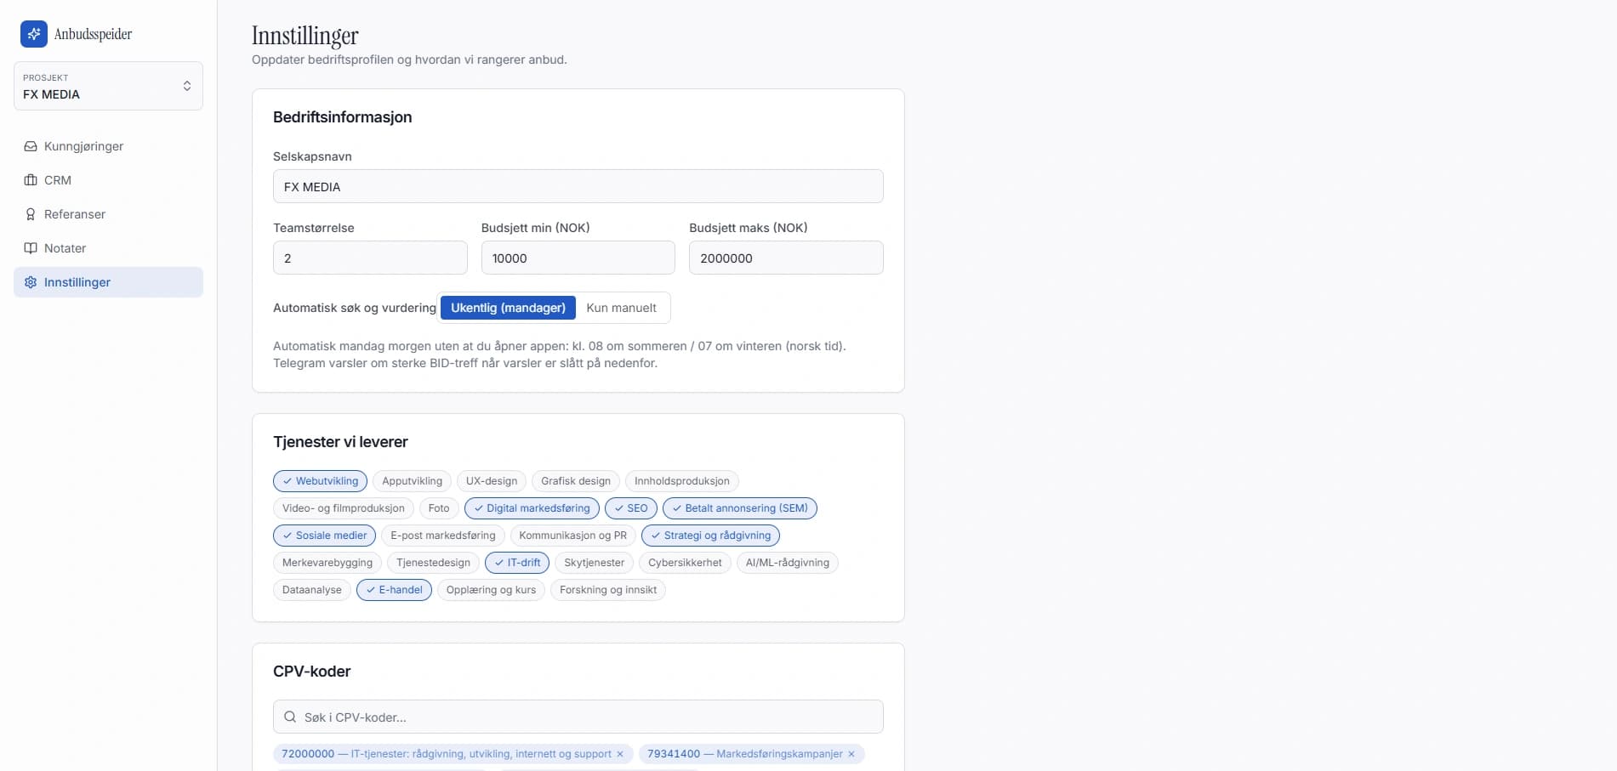The image size is (1617, 771).
Task: Open the Kunngjøringer inbox icon
Action: pos(31,146)
